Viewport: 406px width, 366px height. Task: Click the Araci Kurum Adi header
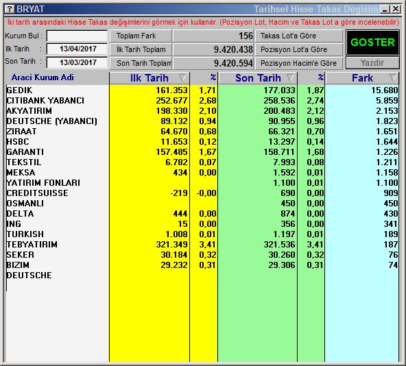pyautogui.click(x=43, y=77)
